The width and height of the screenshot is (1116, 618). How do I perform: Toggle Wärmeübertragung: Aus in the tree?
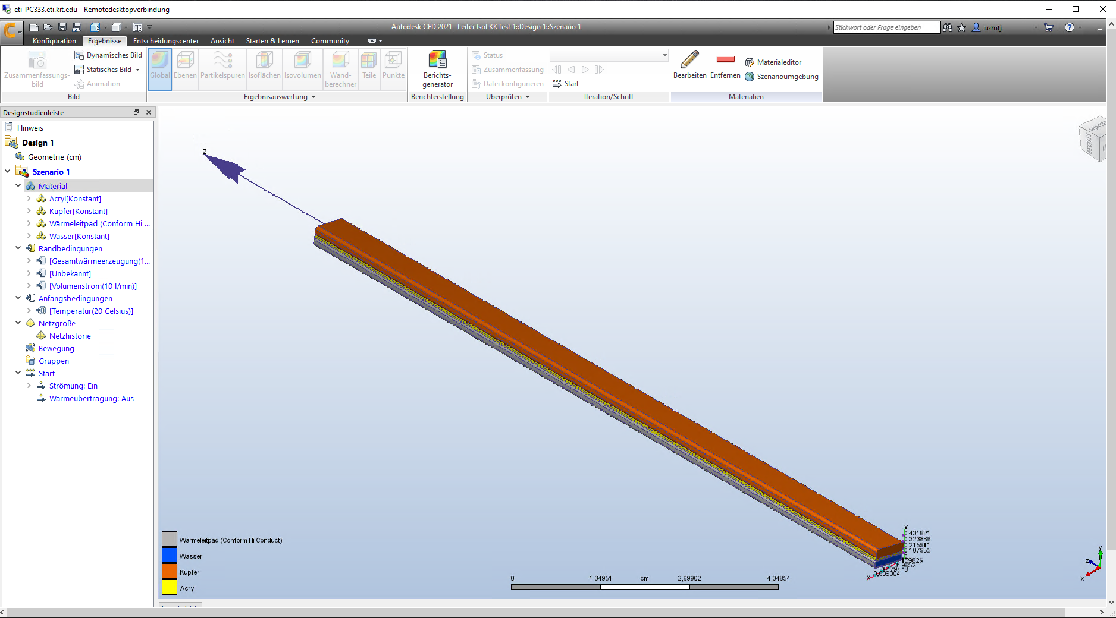point(90,398)
